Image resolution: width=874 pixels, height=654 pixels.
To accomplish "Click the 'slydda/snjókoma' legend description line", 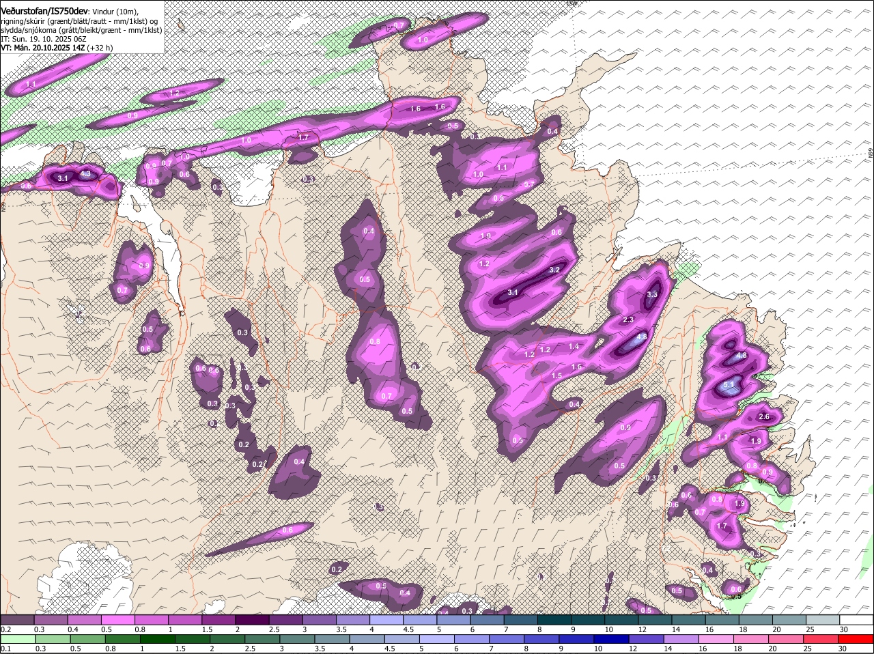I will pyautogui.click(x=81, y=30).
